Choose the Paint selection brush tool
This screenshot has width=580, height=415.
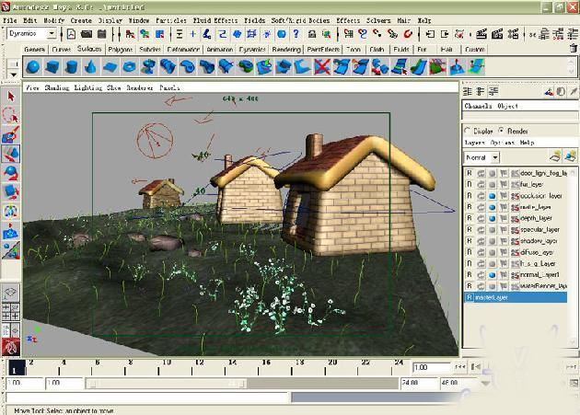(x=11, y=134)
